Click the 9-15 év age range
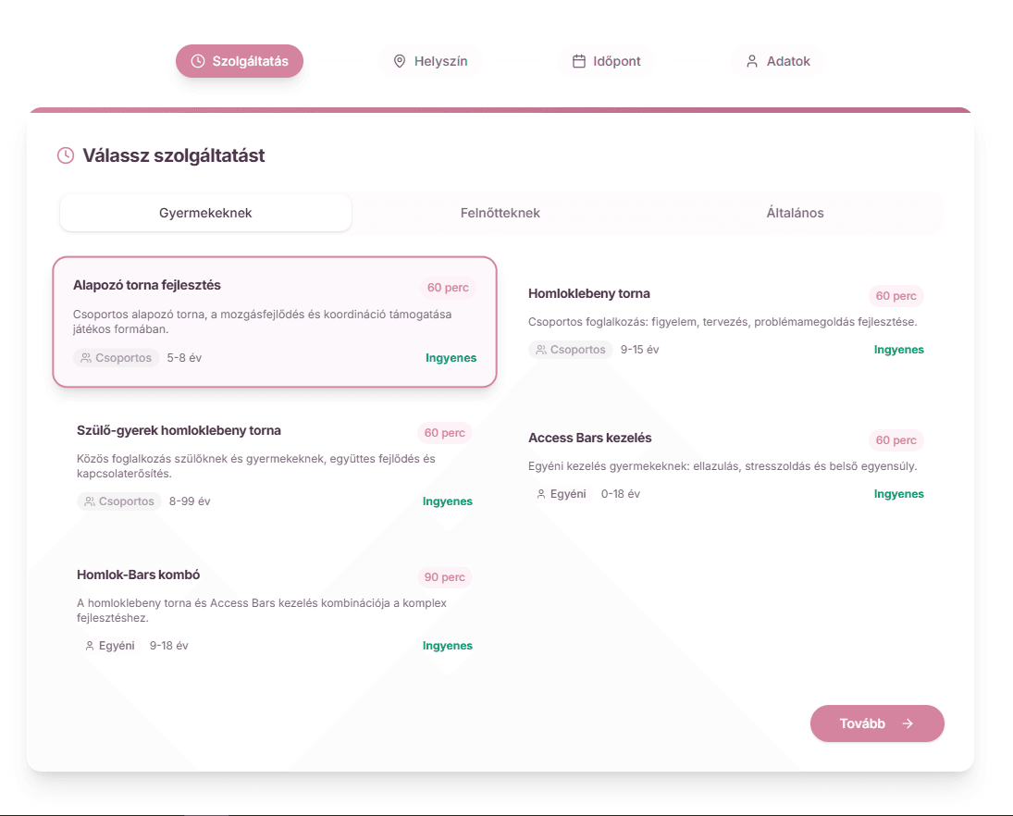1013x816 pixels. [639, 350]
